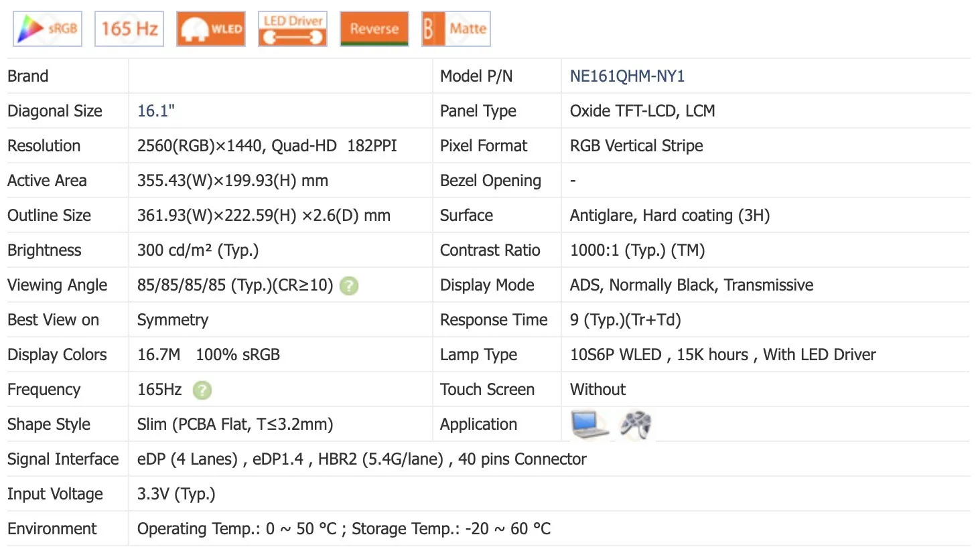Screen dimensions: 978x549
Task: Click the "Lamp Type" label
Action: [x=479, y=355]
